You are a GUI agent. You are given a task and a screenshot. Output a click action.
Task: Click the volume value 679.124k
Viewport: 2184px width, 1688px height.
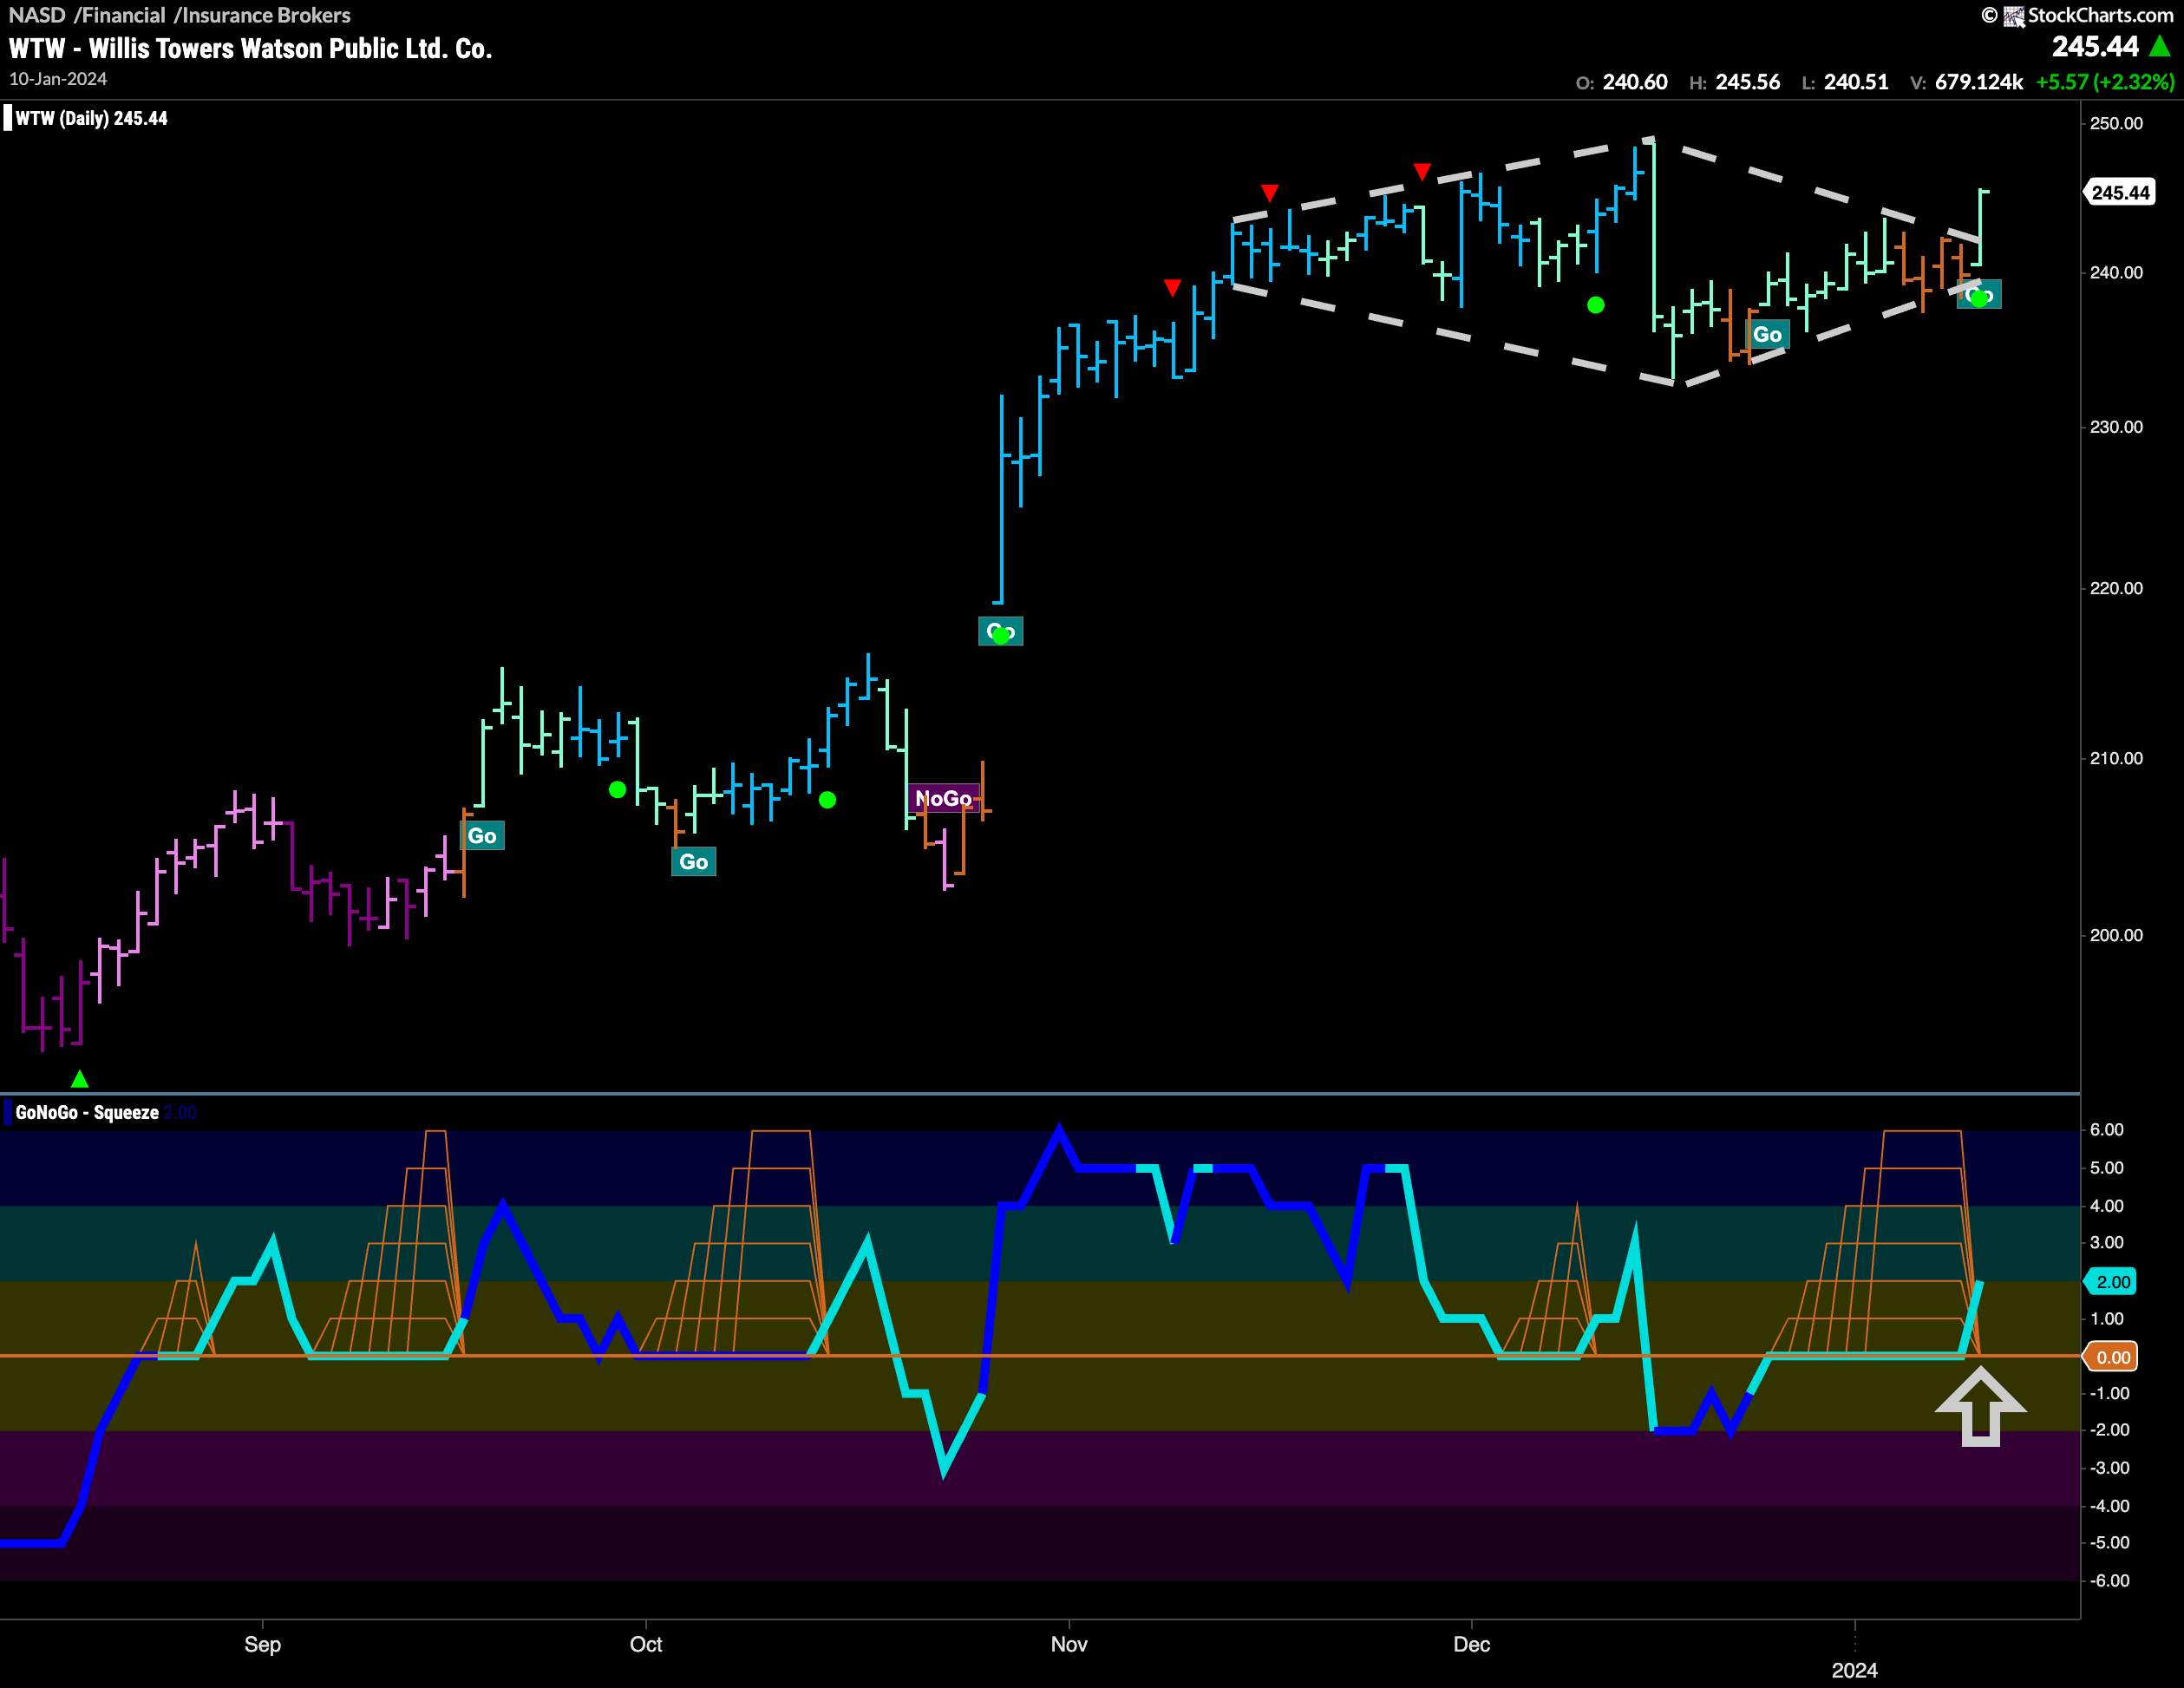click(1979, 82)
